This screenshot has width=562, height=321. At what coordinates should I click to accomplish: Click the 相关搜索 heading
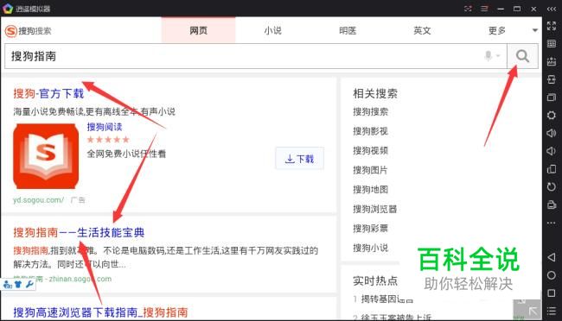tap(375, 94)
